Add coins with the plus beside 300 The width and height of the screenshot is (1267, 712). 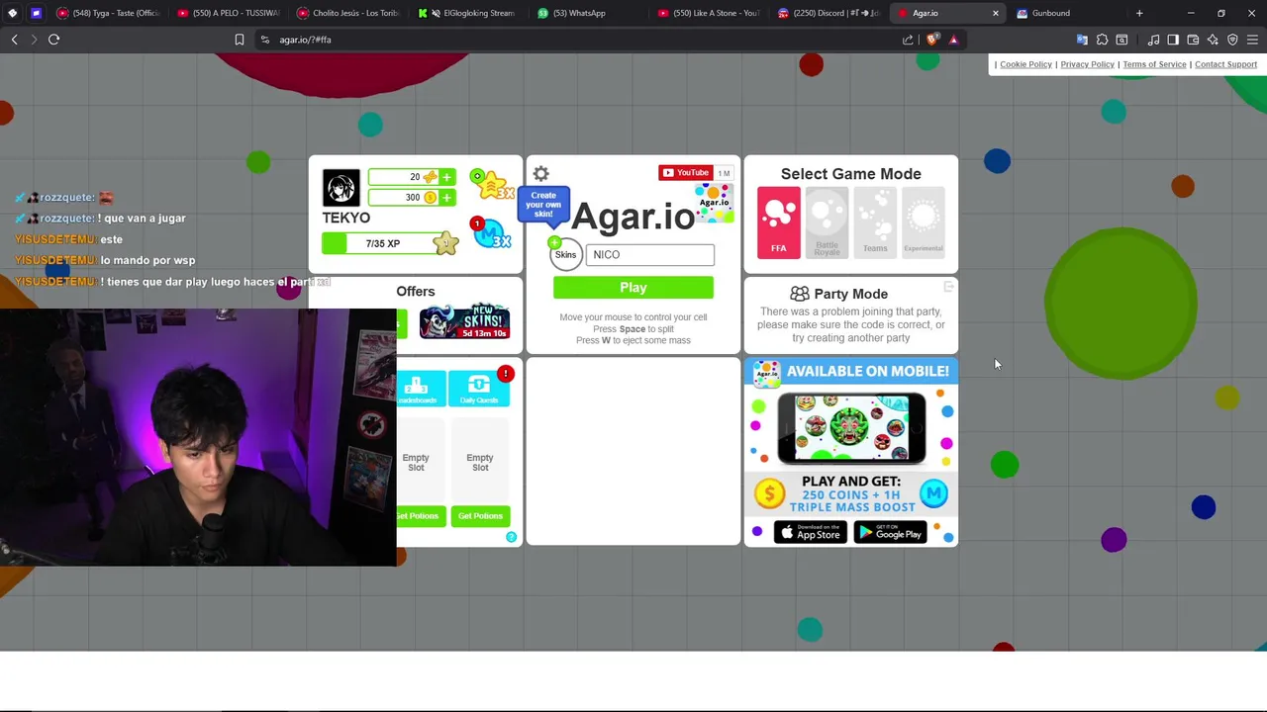446,198
